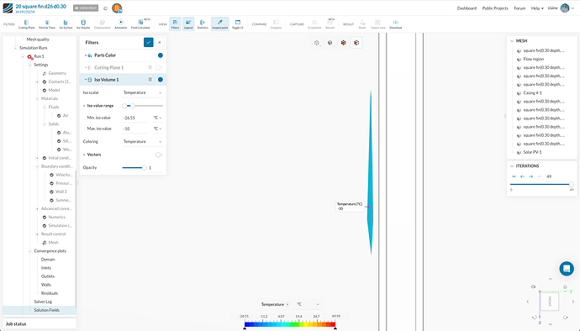Open the Forum link

(x=519, y=8)
